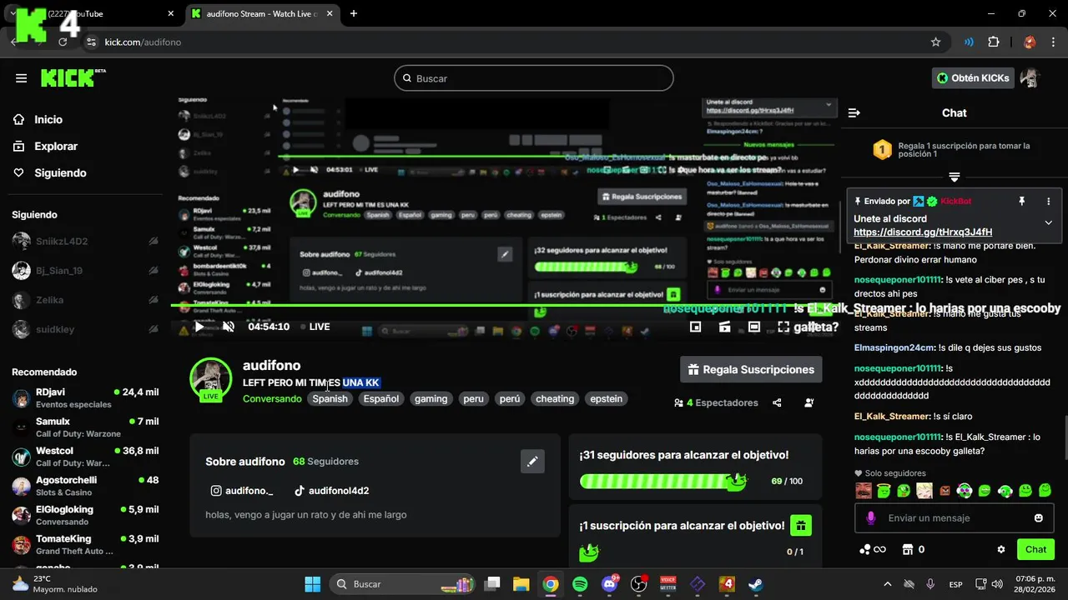1068x600 pixels.
Task: Select the cheating tag
Action: [x=555, y=398]
